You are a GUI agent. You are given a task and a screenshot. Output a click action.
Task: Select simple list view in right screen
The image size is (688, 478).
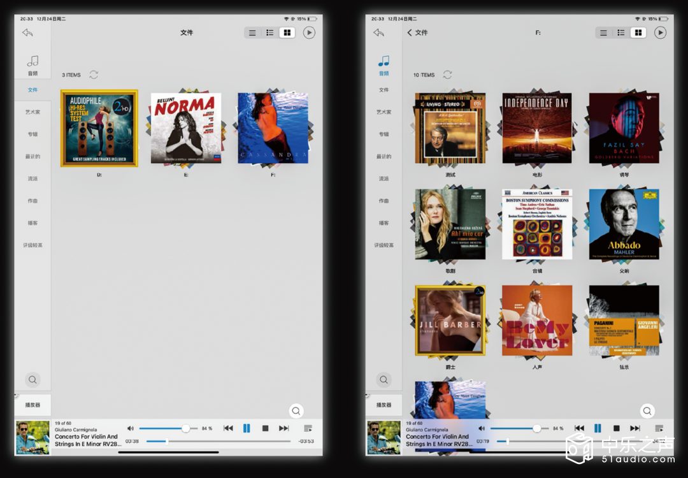point(604,33)
